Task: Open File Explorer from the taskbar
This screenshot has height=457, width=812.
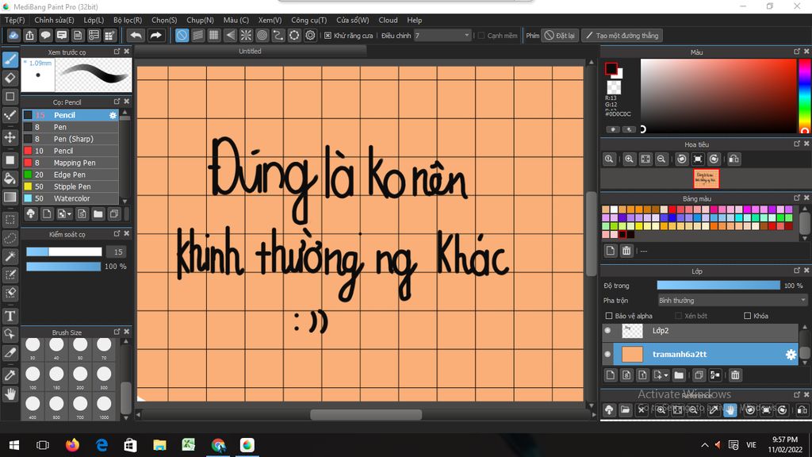Action: (x=159, y=445)
